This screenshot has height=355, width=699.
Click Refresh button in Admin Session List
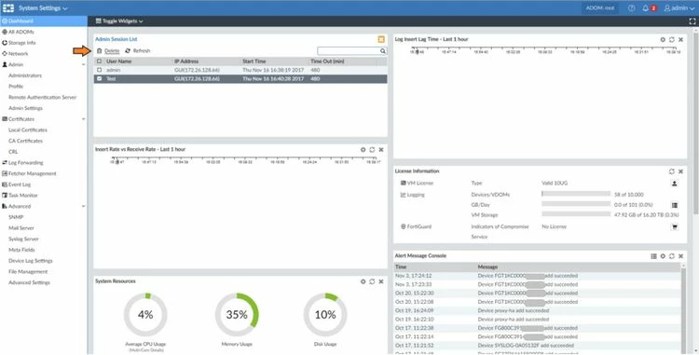click(138, 51)
